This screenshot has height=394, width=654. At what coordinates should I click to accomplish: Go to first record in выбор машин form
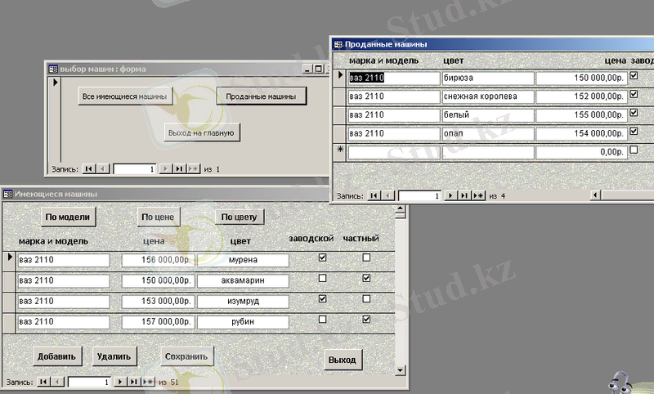point(88,169)
